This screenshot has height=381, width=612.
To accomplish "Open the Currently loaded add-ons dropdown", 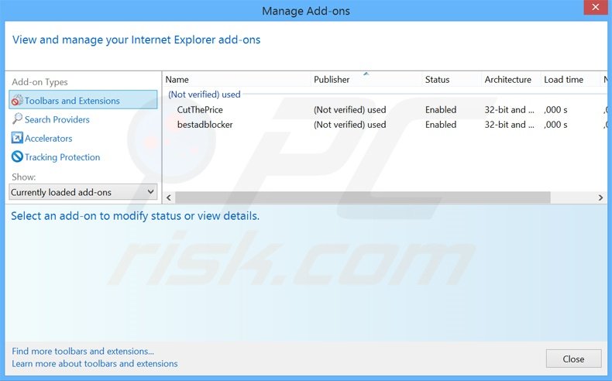I will [x=83, y=192].
